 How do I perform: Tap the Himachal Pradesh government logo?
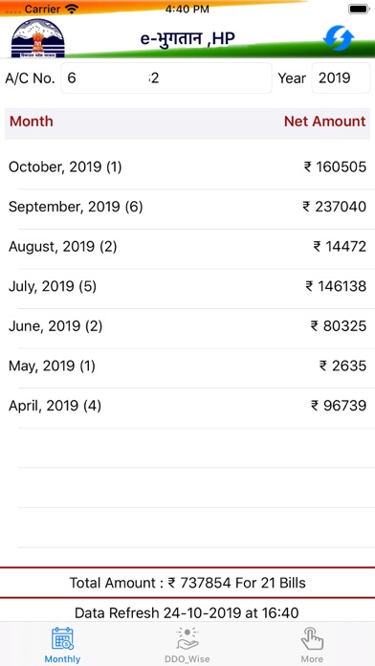tap(38, 38)
